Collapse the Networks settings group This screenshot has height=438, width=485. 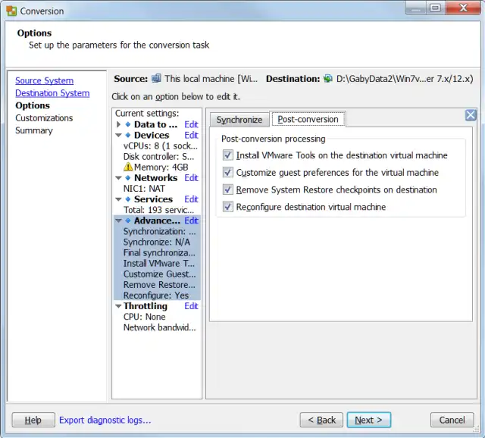coord(118,178)
